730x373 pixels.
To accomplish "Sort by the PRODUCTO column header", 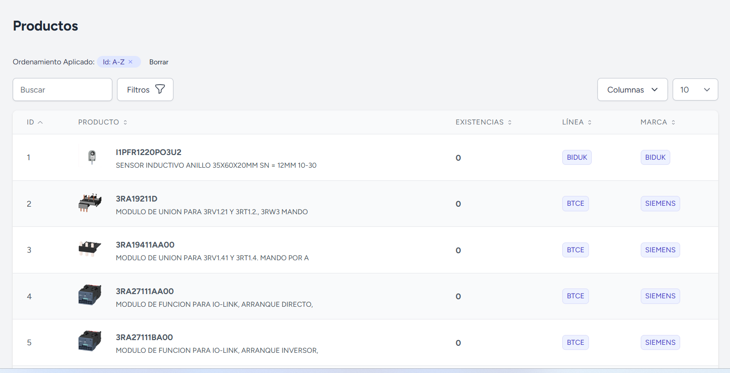I will [102, 122].
